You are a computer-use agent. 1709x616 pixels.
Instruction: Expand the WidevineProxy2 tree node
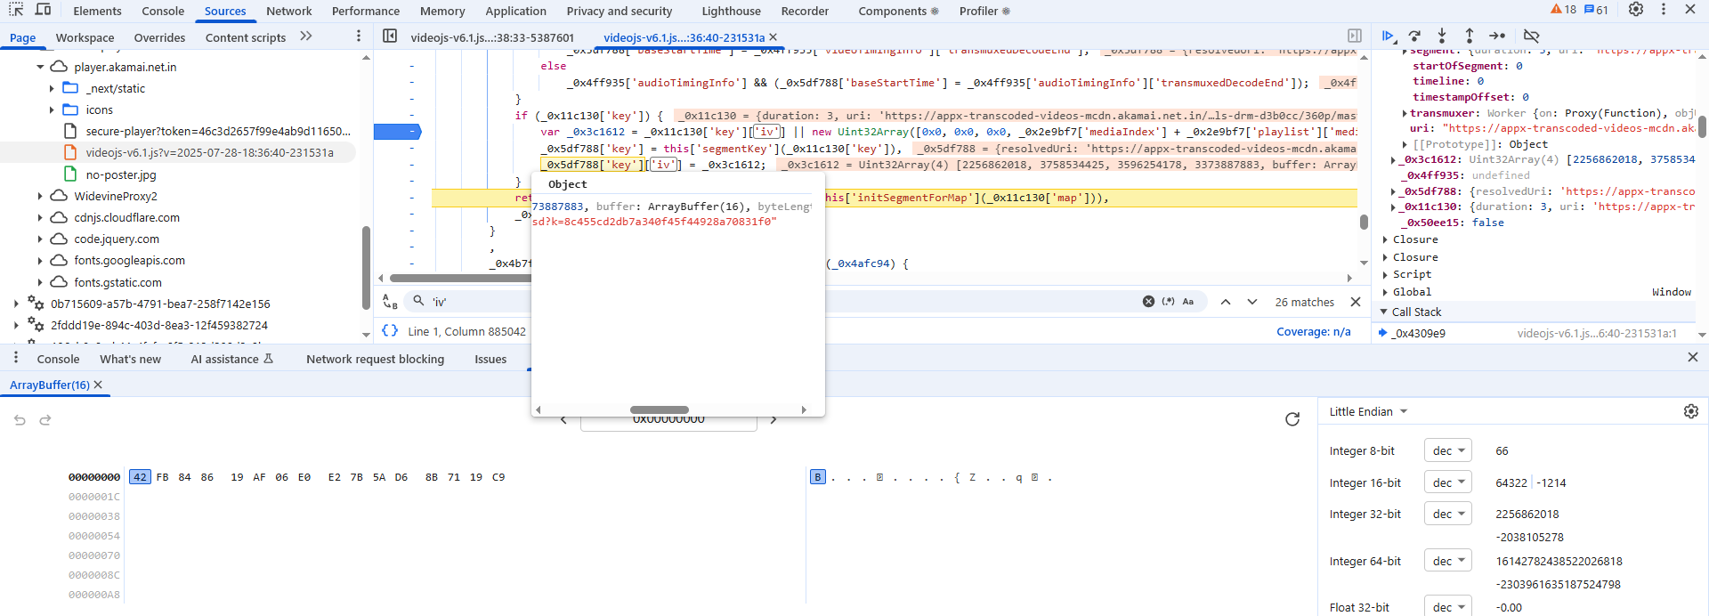(x=40, y=196)
